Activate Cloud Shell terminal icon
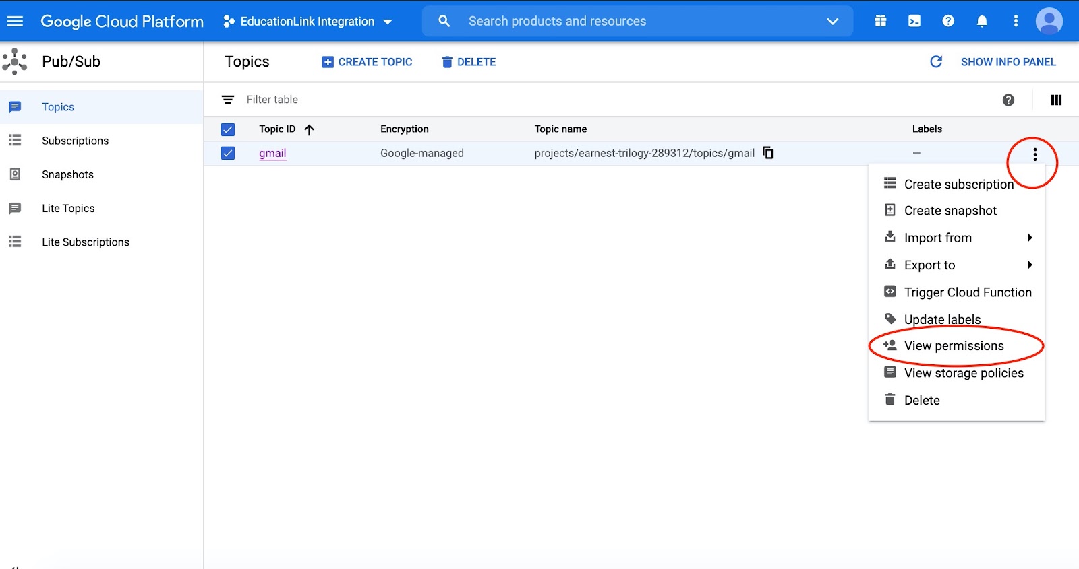 (914, 21)
